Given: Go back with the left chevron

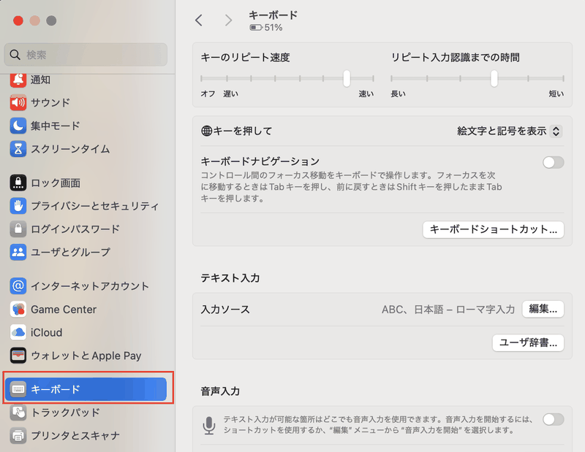Looking at the screenshot, I should [199, 20].
